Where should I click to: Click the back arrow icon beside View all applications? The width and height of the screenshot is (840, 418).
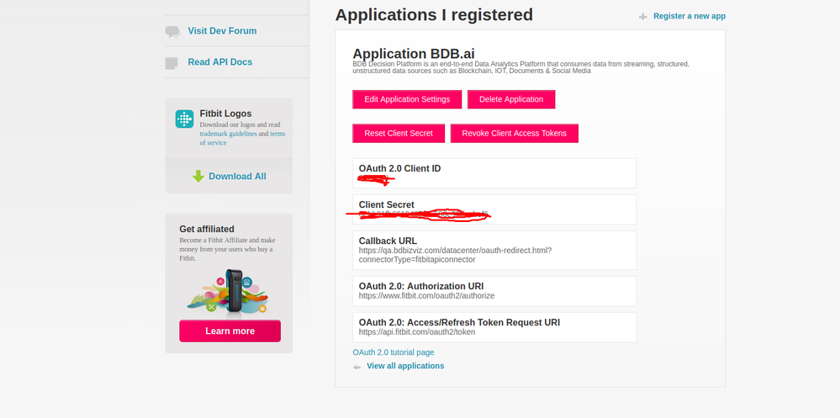(357, 367)
